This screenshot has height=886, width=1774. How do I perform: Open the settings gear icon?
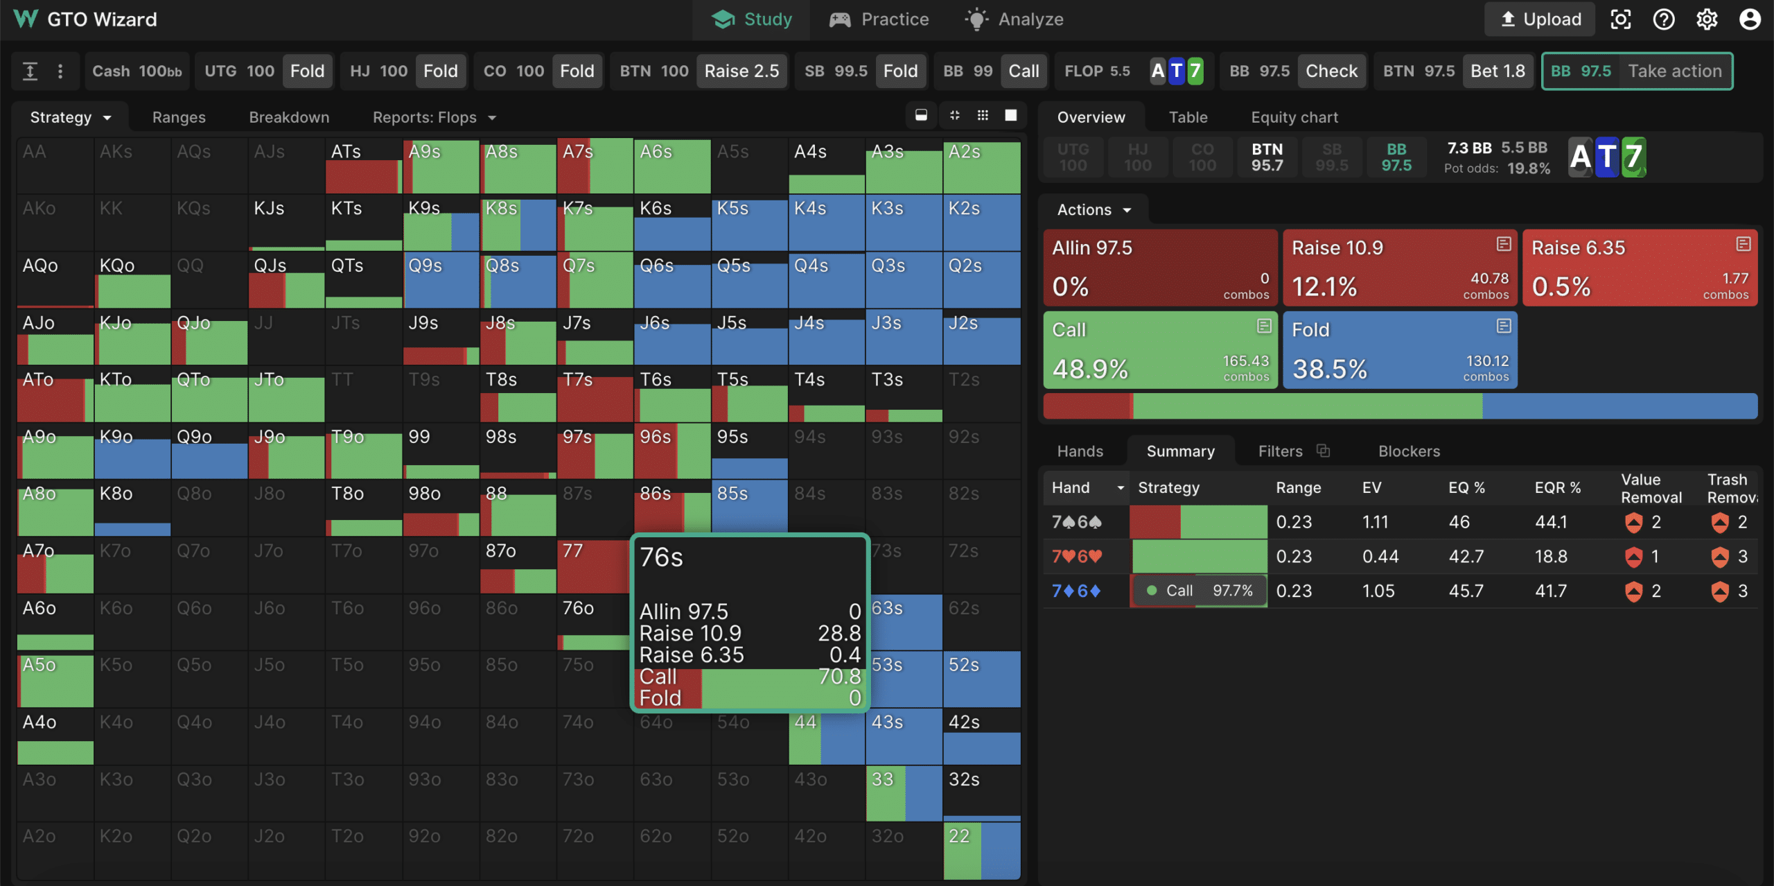click(1707, 19)
